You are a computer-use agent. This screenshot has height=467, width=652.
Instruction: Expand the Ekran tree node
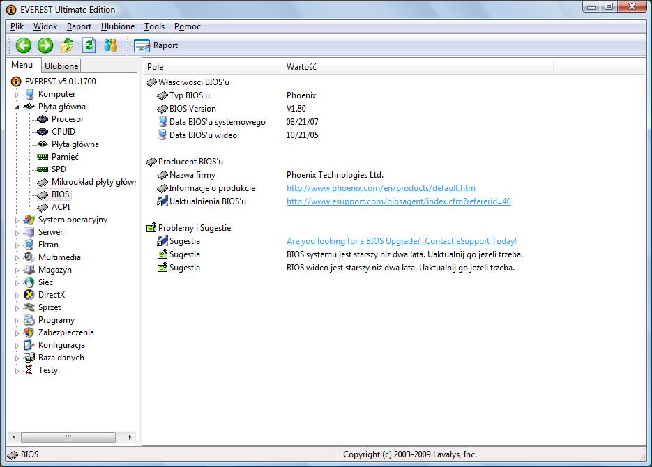tap(17, 245)
